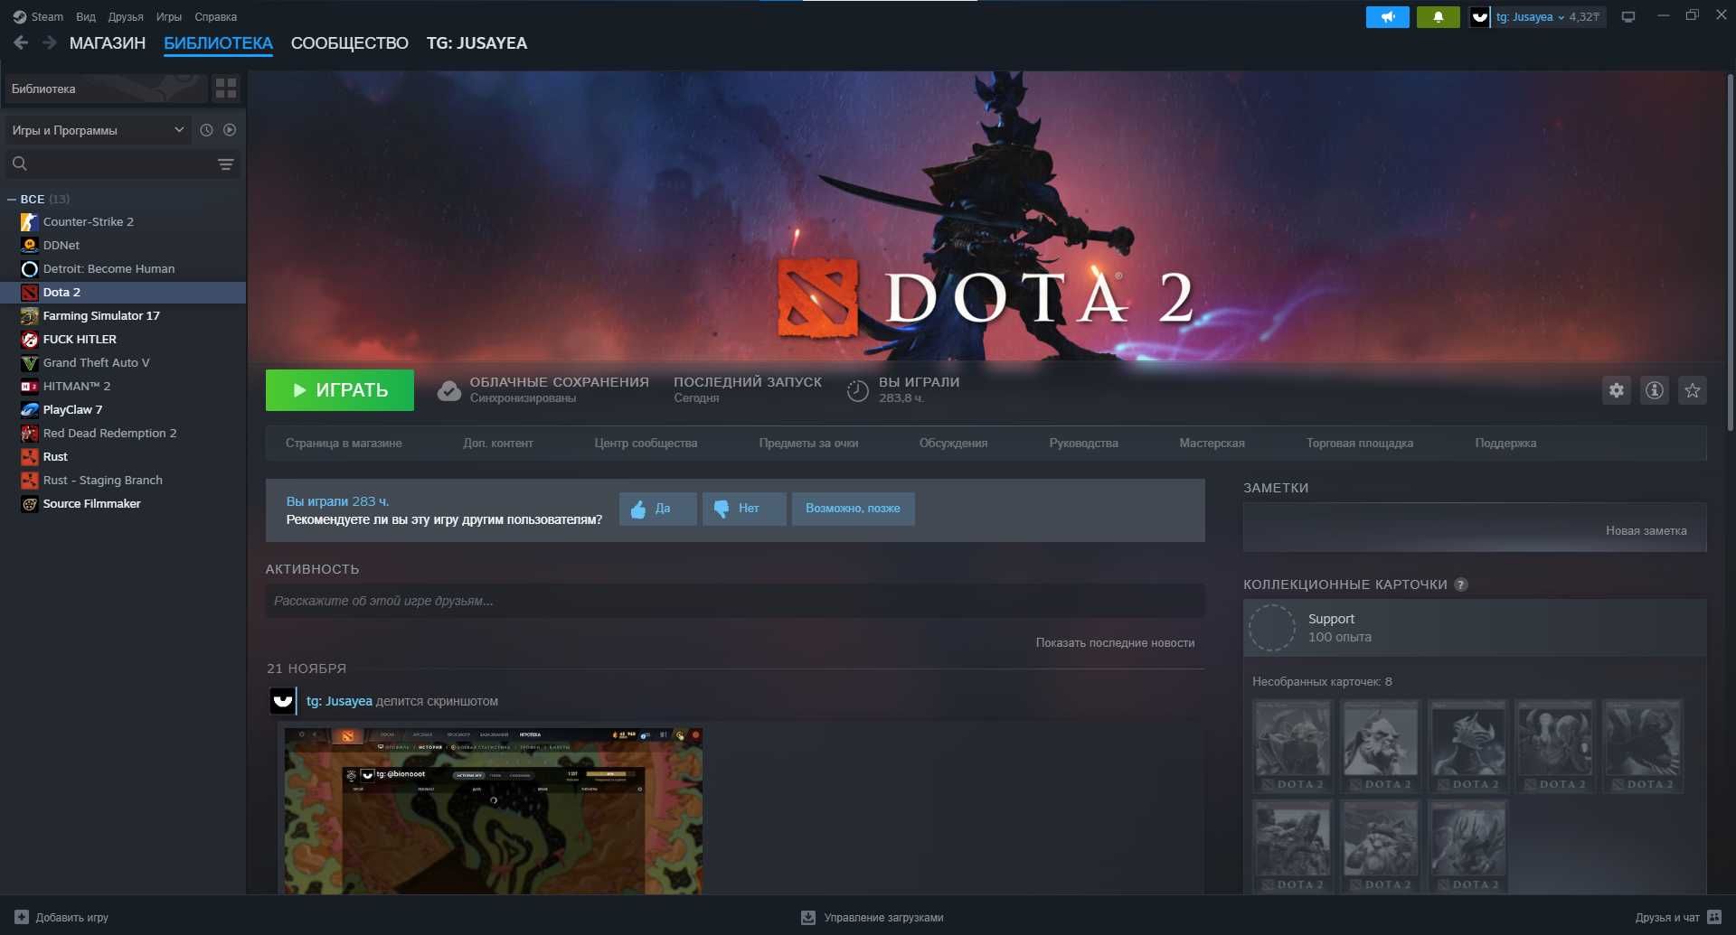Click tg: Jusayea name in activity feed
Viewport: 1736px width, 935px height.
339,701
